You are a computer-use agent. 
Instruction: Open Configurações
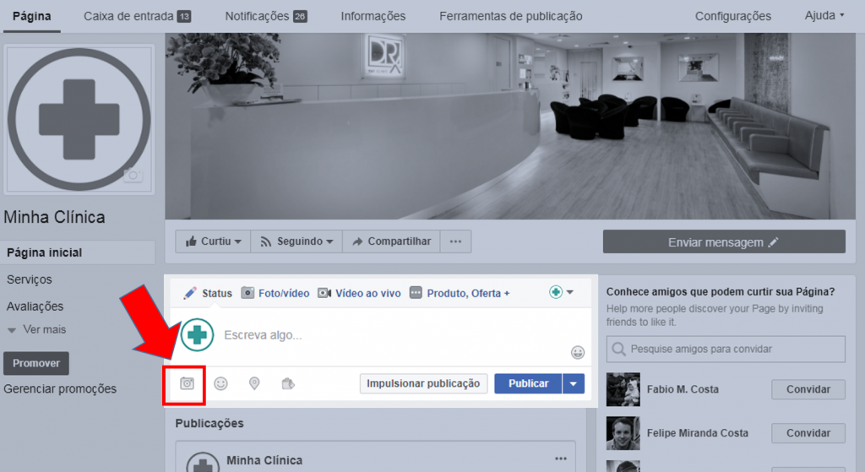pos(733,16)
